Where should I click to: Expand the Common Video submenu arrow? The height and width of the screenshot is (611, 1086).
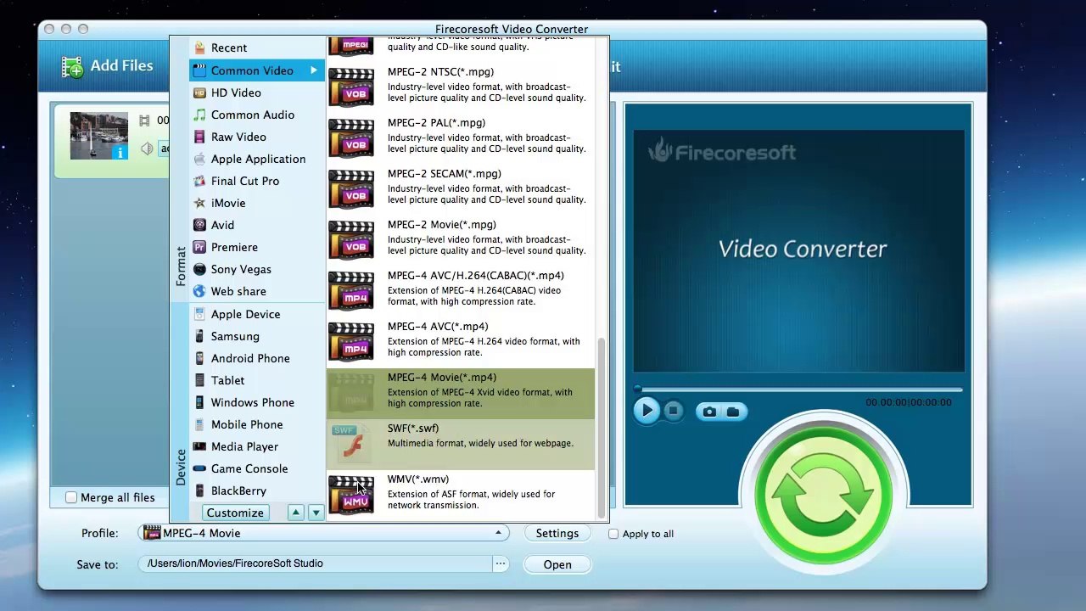click(314, 70)
